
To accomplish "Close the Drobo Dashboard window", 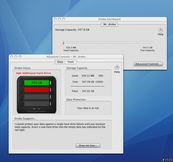I will (55, 19).
